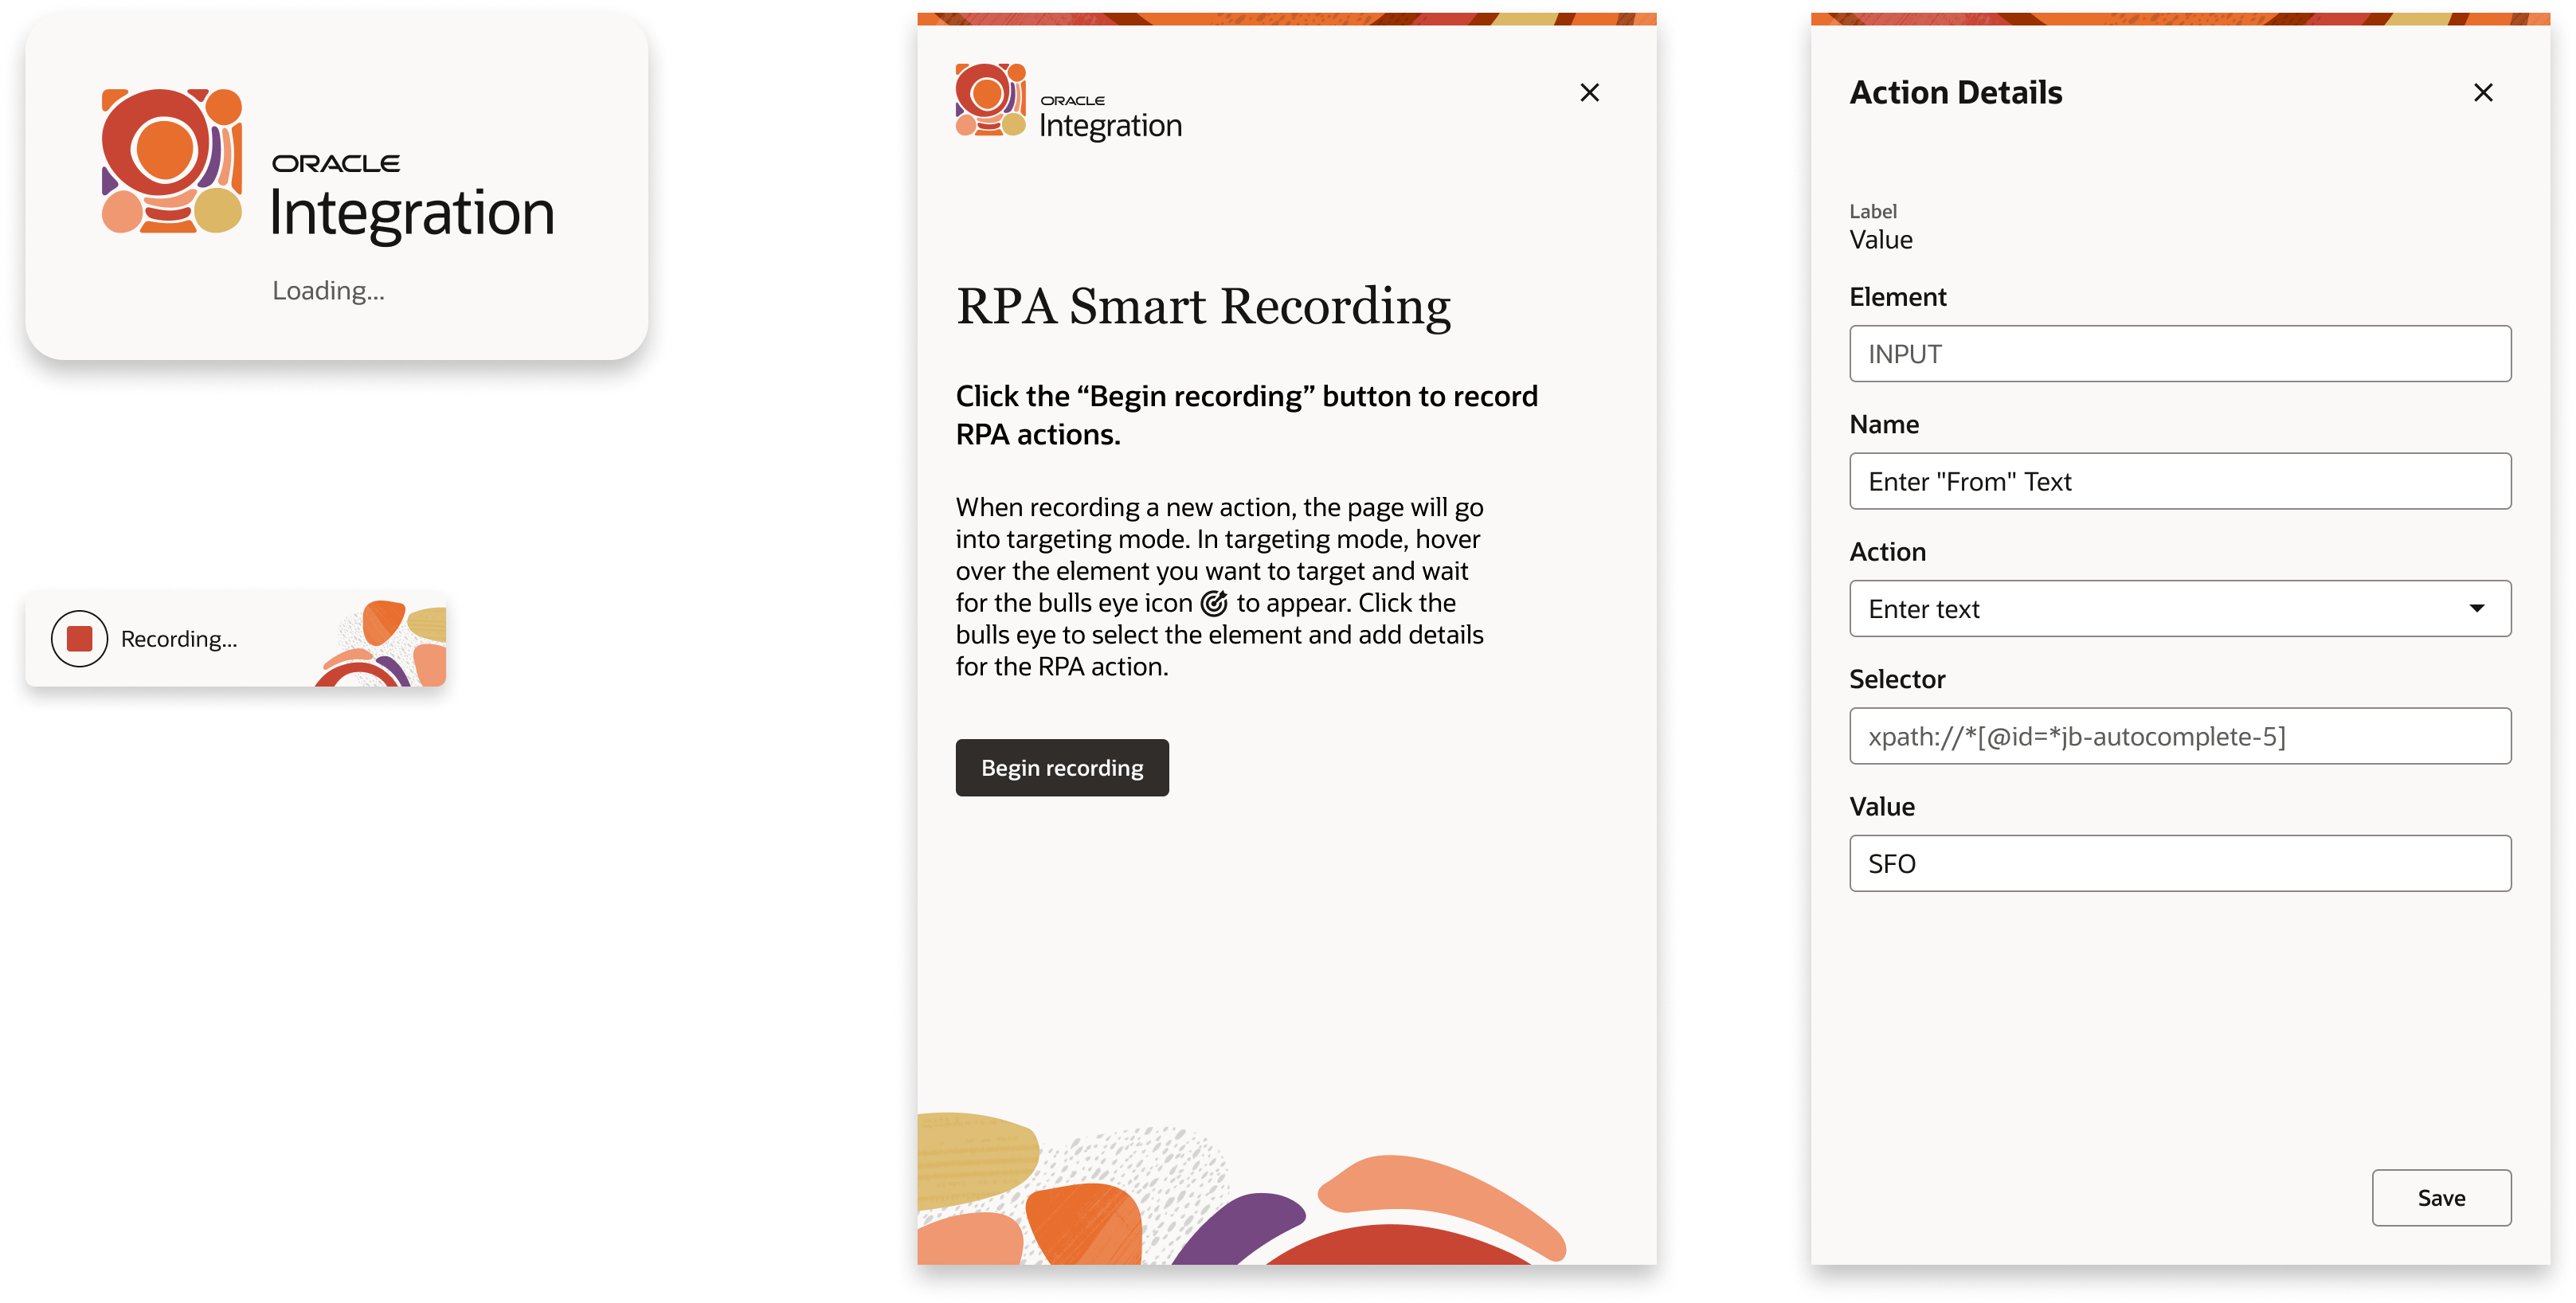Click the Label caption above Value

click(x=1872, y=211)
